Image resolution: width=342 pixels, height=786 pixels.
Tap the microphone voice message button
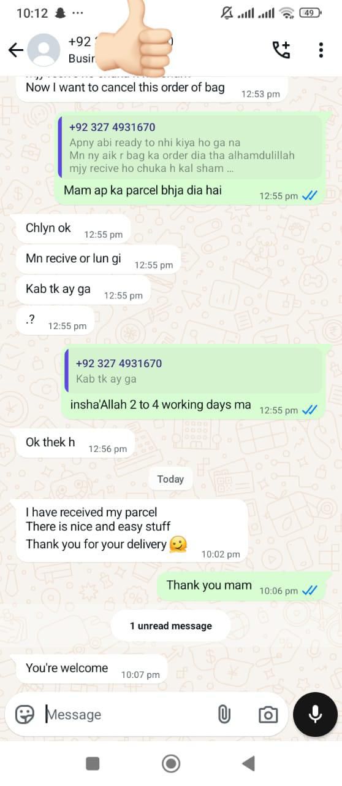pos(315,714)
